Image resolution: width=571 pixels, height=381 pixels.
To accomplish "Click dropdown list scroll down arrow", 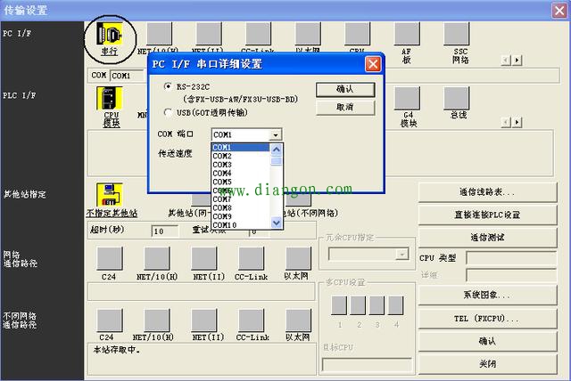I will pyautogui.click(x=277, y=223).
